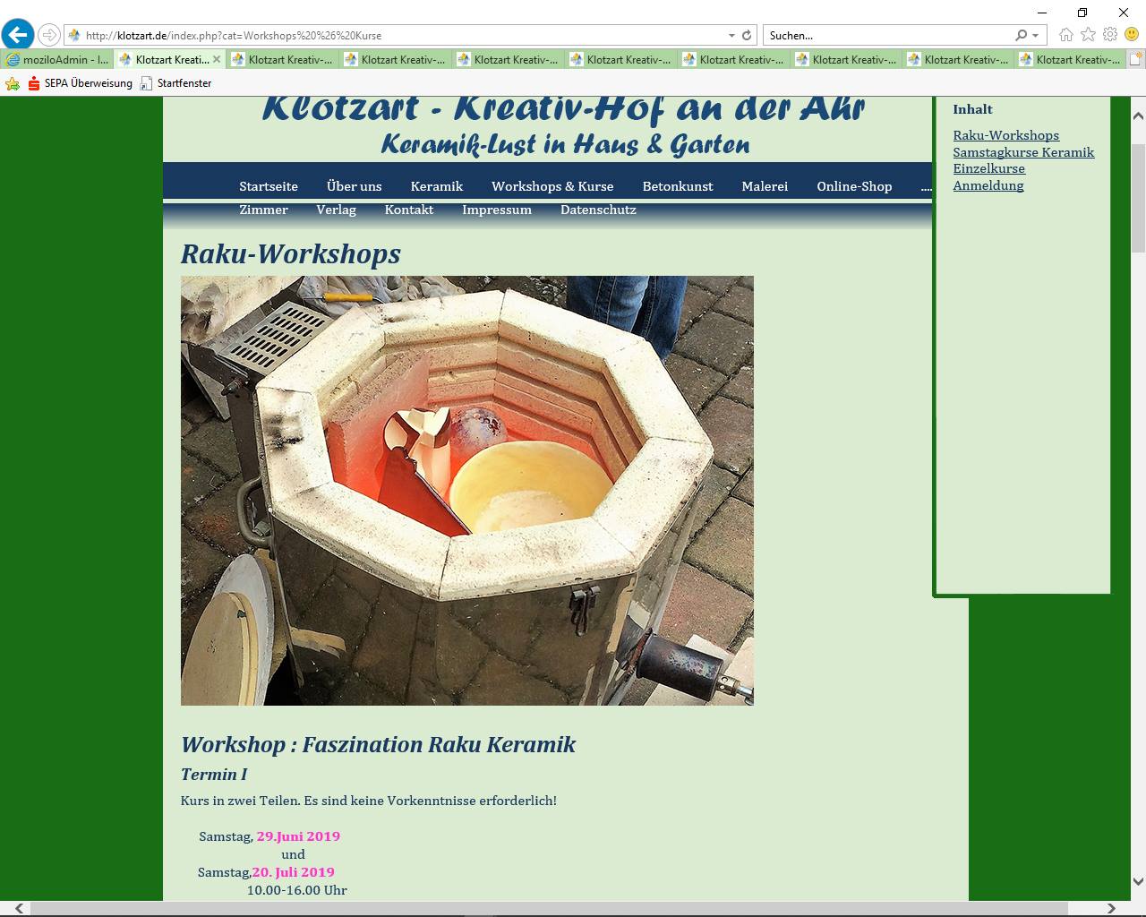
Task: Select the active Klotzart Kreati tab
Action: click(170, 60)
